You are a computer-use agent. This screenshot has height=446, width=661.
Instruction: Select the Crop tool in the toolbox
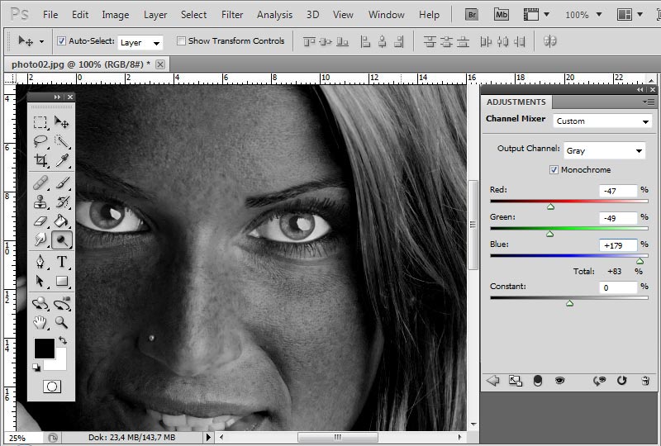pos(40,161)
